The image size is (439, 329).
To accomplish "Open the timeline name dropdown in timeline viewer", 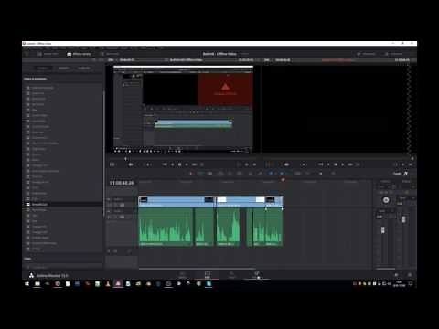I will [x=337, y=60].
